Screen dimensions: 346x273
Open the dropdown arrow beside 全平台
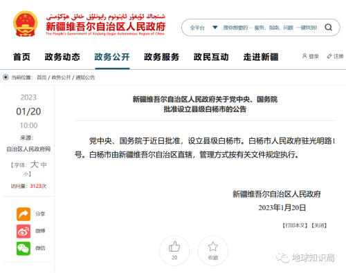click(x=215, y=28)
